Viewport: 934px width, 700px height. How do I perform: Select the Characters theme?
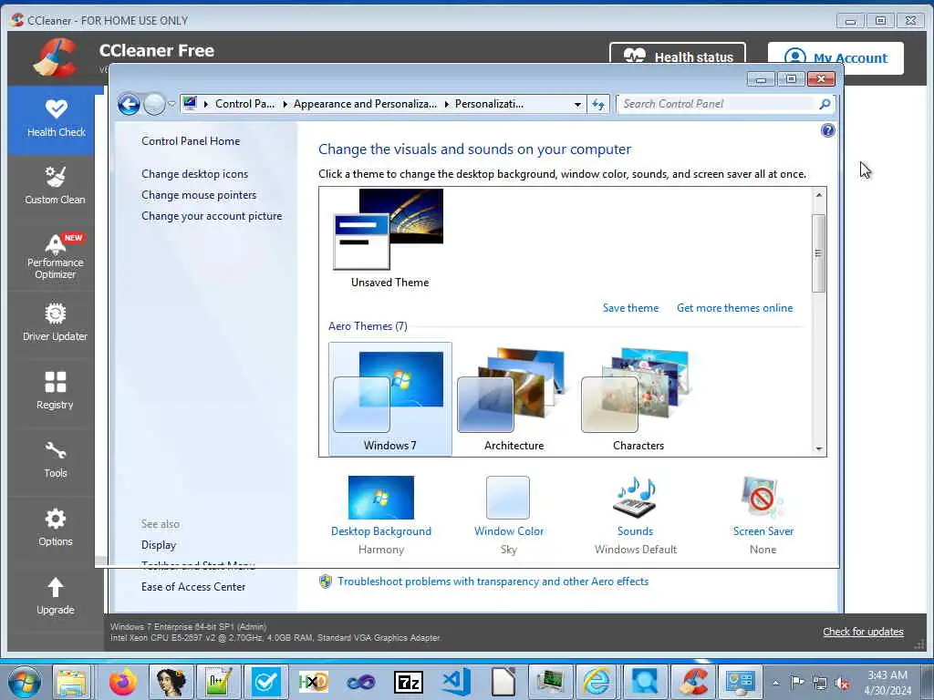click(x=638, y=399)
